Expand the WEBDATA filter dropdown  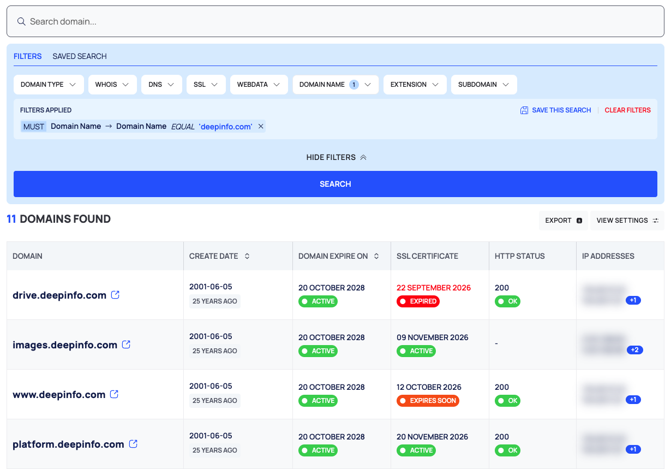(259, 85)
